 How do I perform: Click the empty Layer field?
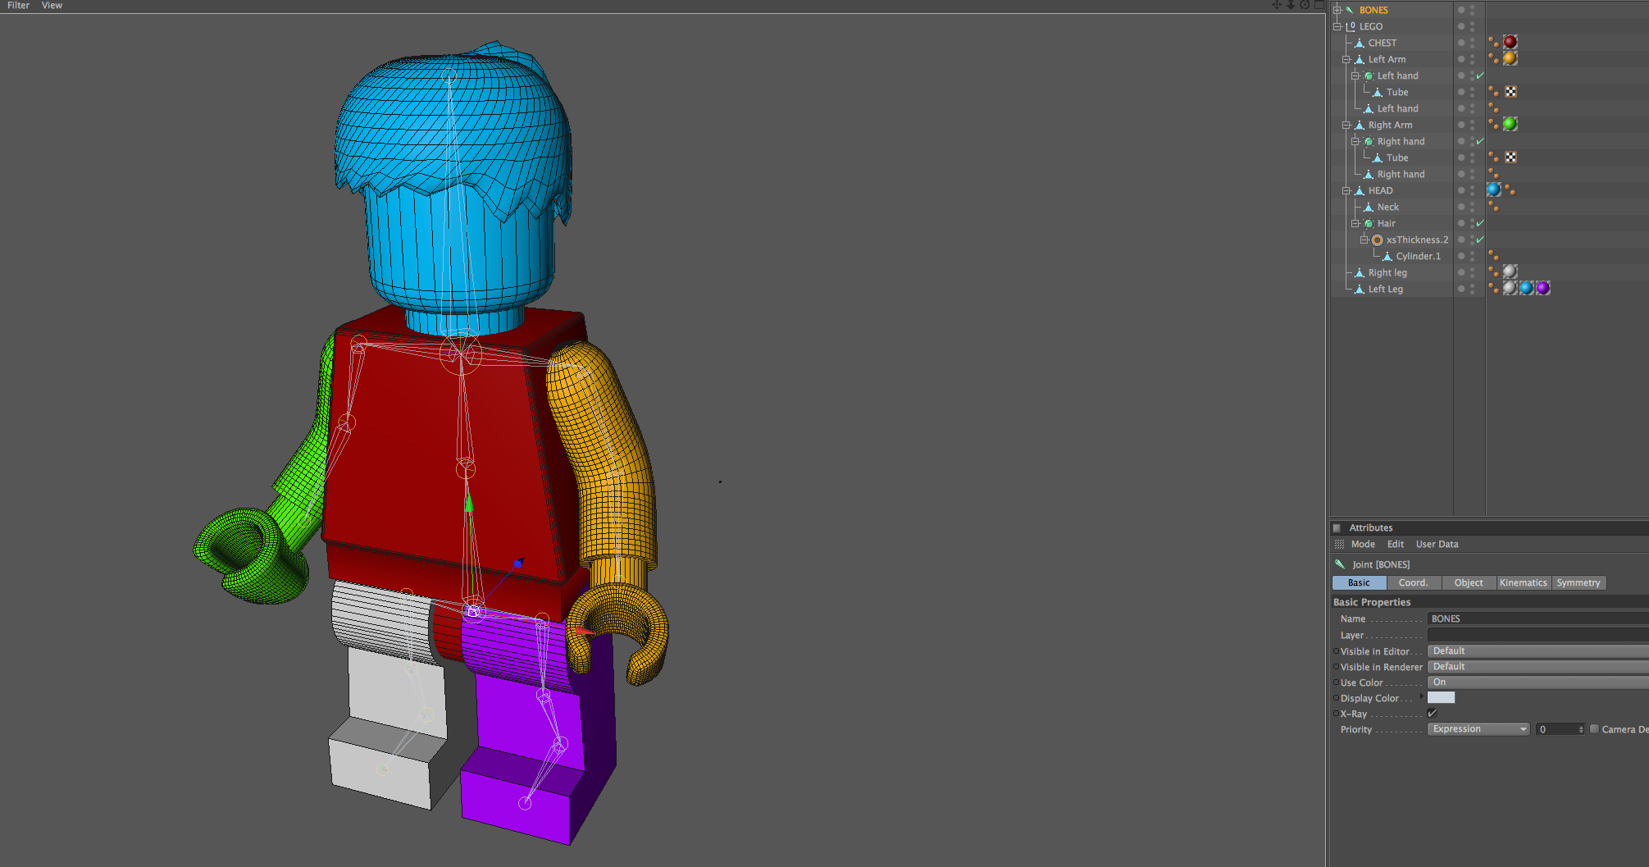[x=1537, y=635]
